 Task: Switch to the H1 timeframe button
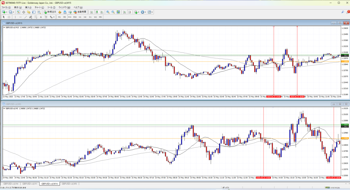pyautogui.click(x=80, y=17)
